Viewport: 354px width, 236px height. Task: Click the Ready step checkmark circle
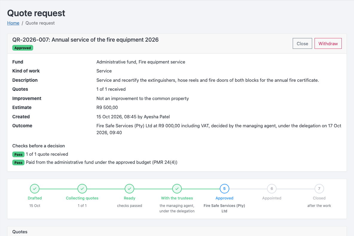point(129,188)
